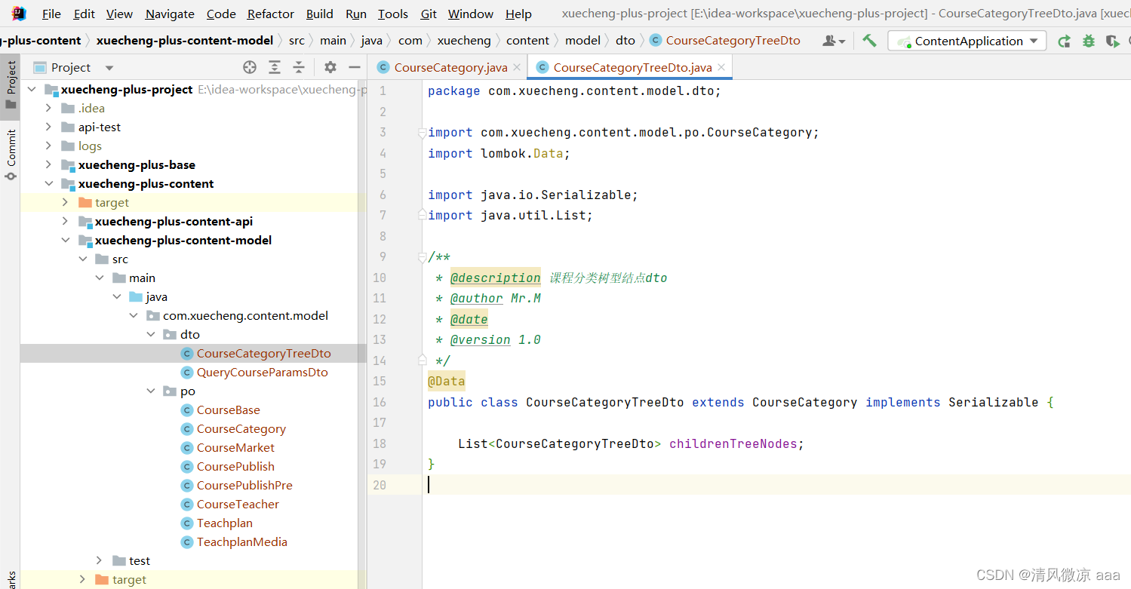This screenshot has width=1131, height=589.
Task: Open the Build menu
Action: [320, 14]
